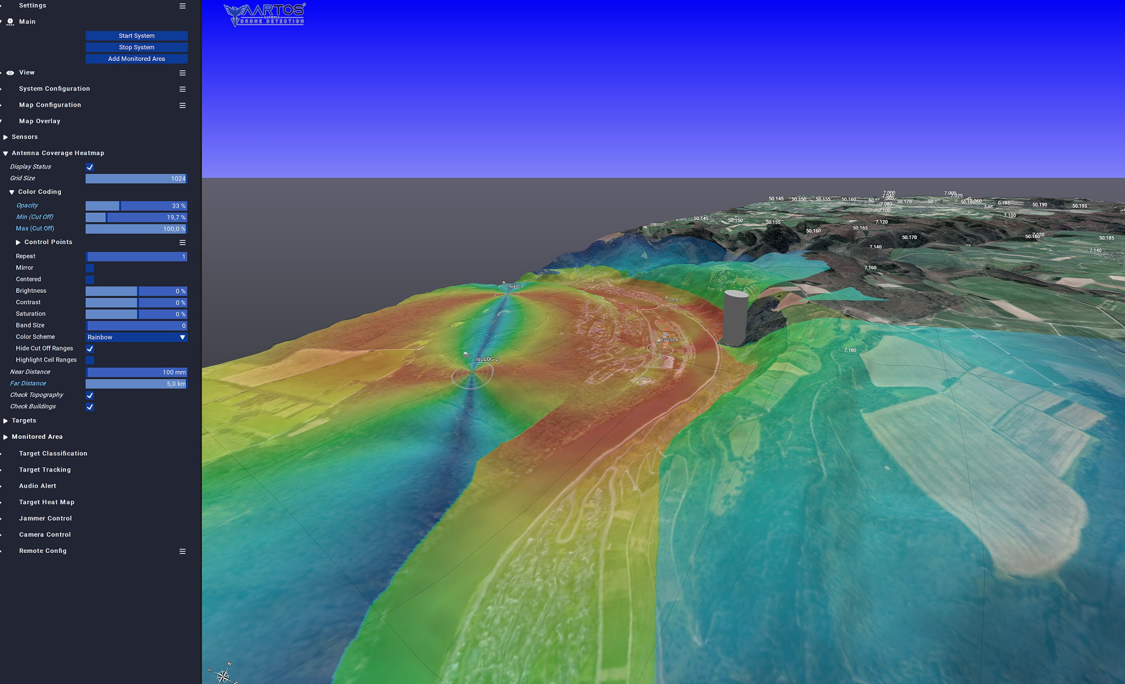Click the AARTOS drone detection logo
The height and width of the screenshot is (684, 1125).
pos(264,15)
